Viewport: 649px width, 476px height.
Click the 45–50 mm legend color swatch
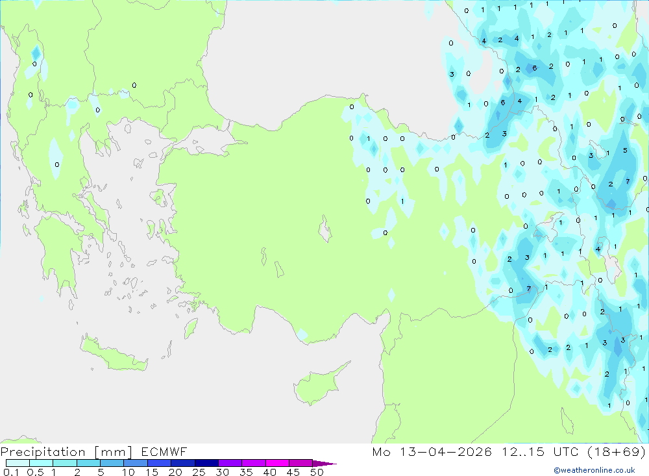(x=301, y=463)
